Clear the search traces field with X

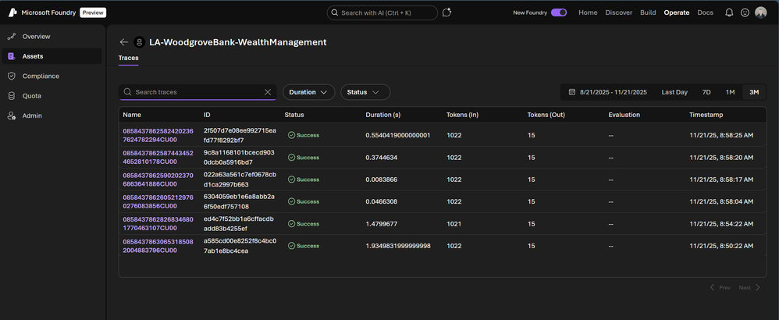pyautogui.click(x=268, y=92)
